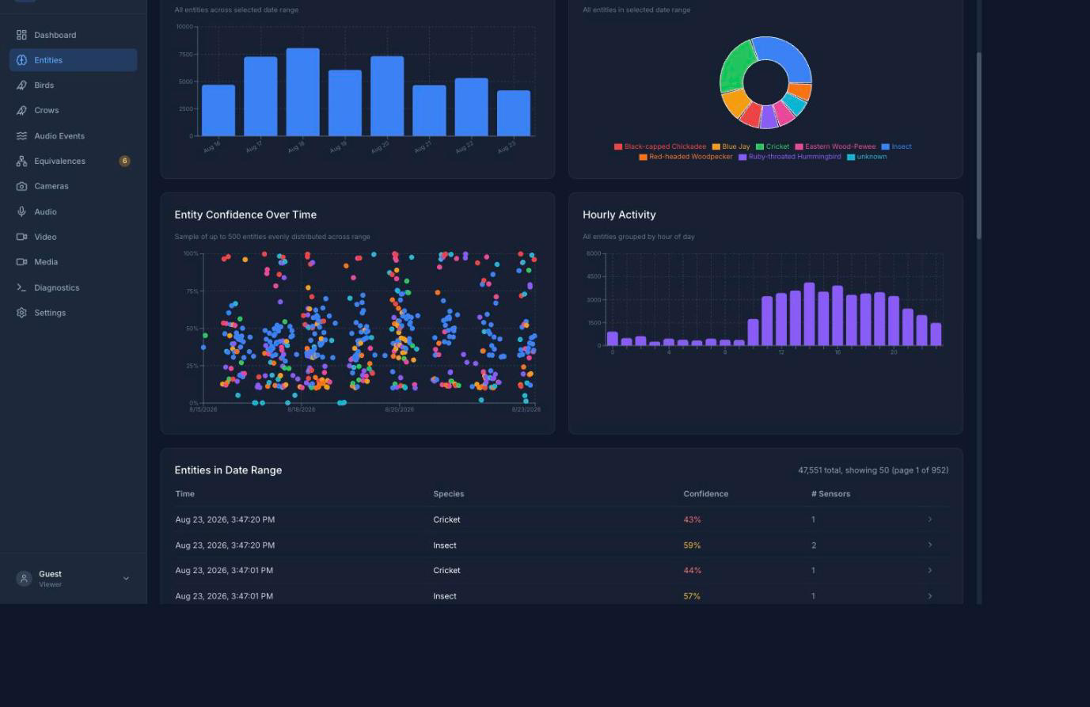Click the 57% confidence value
This screenshot has height=707, width=1090.
point(692,596)
